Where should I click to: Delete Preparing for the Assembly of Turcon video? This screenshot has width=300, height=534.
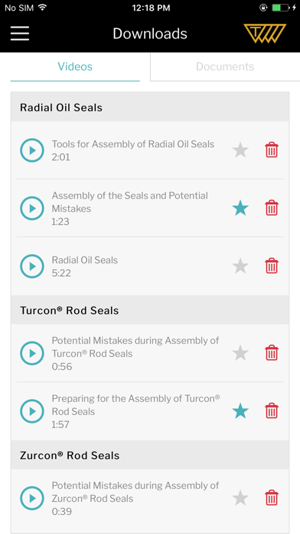pyautogui.click(x=272, y=410)
